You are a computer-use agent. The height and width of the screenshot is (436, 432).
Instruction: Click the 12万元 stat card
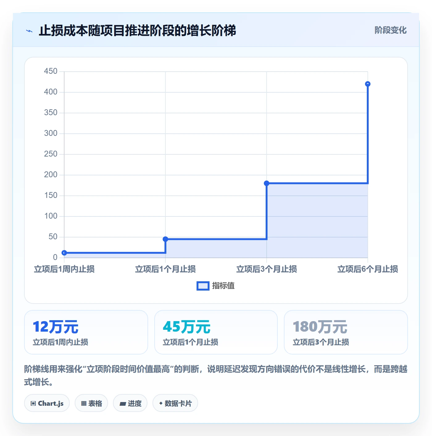pyautogui.click(x=86, y=332)
